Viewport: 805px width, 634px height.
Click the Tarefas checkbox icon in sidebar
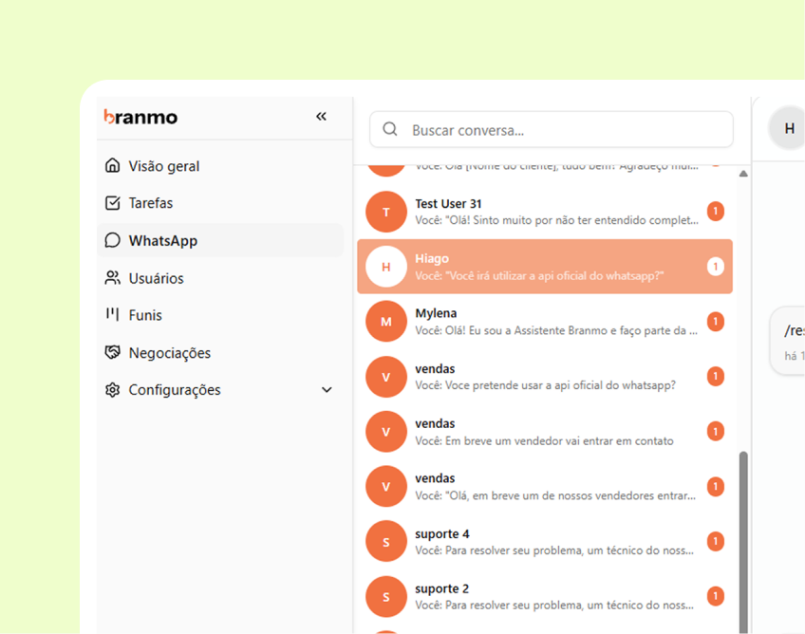tap(113, 203)
